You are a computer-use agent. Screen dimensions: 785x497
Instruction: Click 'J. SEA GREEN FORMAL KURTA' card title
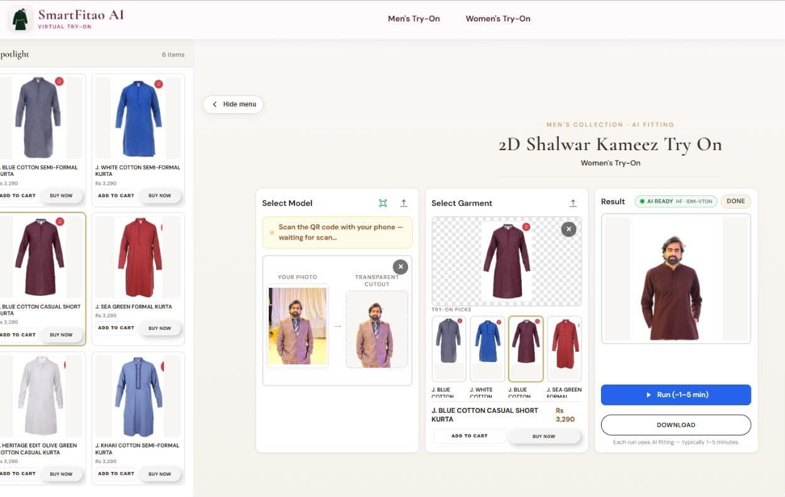tap(134, 307)
